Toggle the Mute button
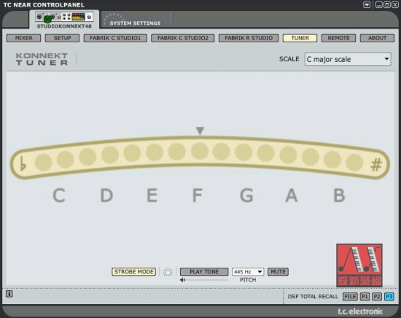The image size is (401, 318). (x=278, y=272)
